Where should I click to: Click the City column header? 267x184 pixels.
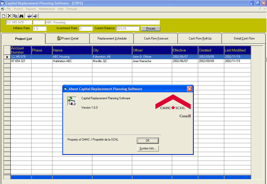(112, 50)
